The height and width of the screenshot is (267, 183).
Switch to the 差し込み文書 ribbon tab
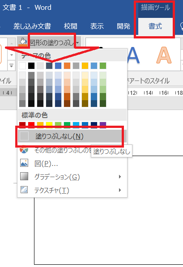click(x=32, y=26)
